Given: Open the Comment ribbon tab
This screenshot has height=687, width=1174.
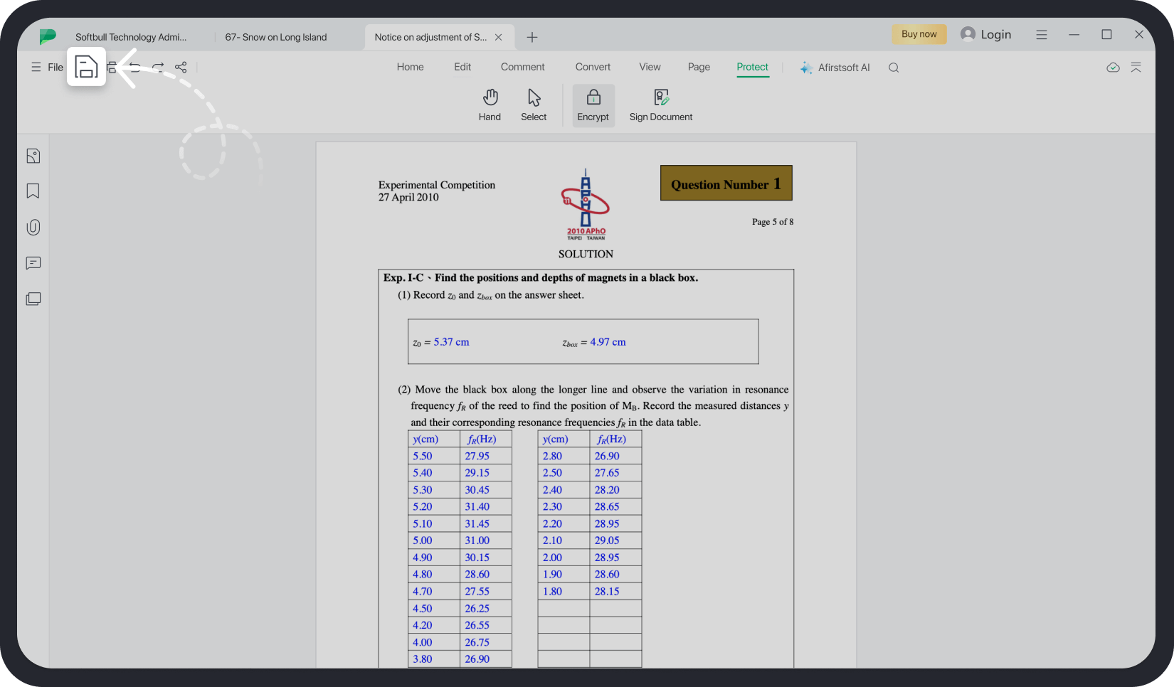Looking at the screenshot, I should point(523,67).
